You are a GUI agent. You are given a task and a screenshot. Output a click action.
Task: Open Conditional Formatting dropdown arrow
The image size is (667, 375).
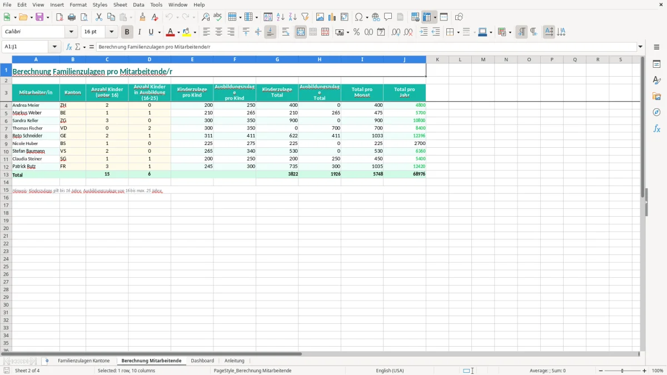point(510,32)
